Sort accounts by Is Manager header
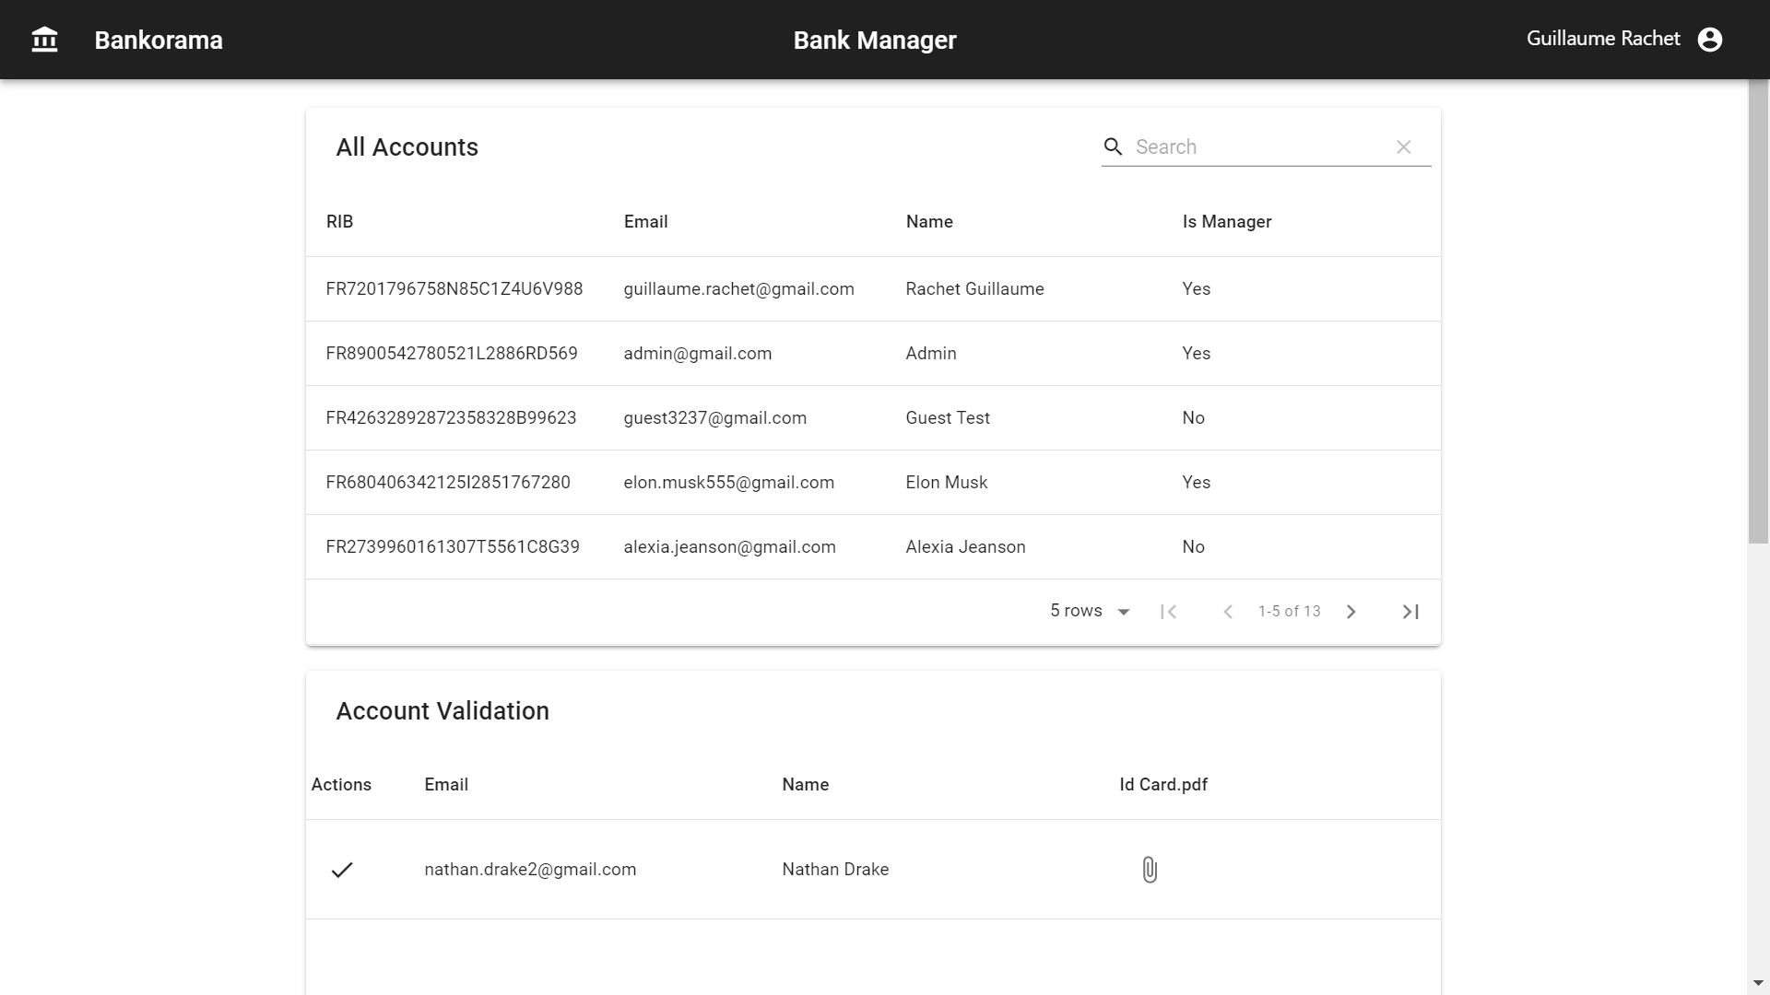1770x995 pixels. pos(1226,221)
